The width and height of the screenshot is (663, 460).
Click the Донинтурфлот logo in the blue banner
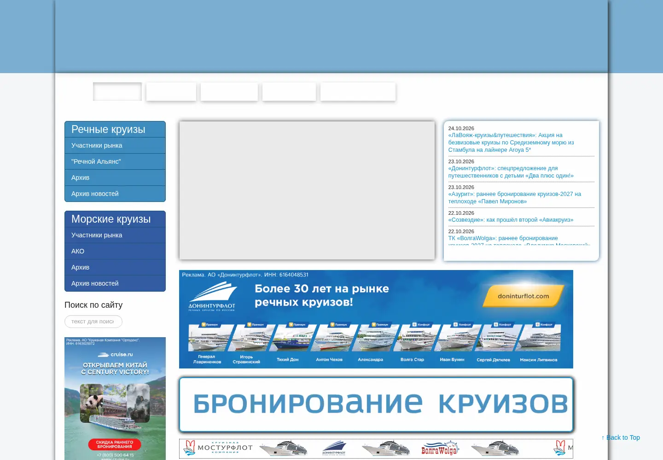click(x=212, y=297)
